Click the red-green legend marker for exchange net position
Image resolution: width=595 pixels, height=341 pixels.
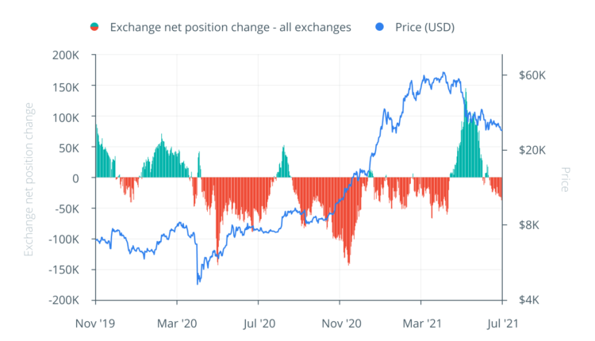pos(94,27)
